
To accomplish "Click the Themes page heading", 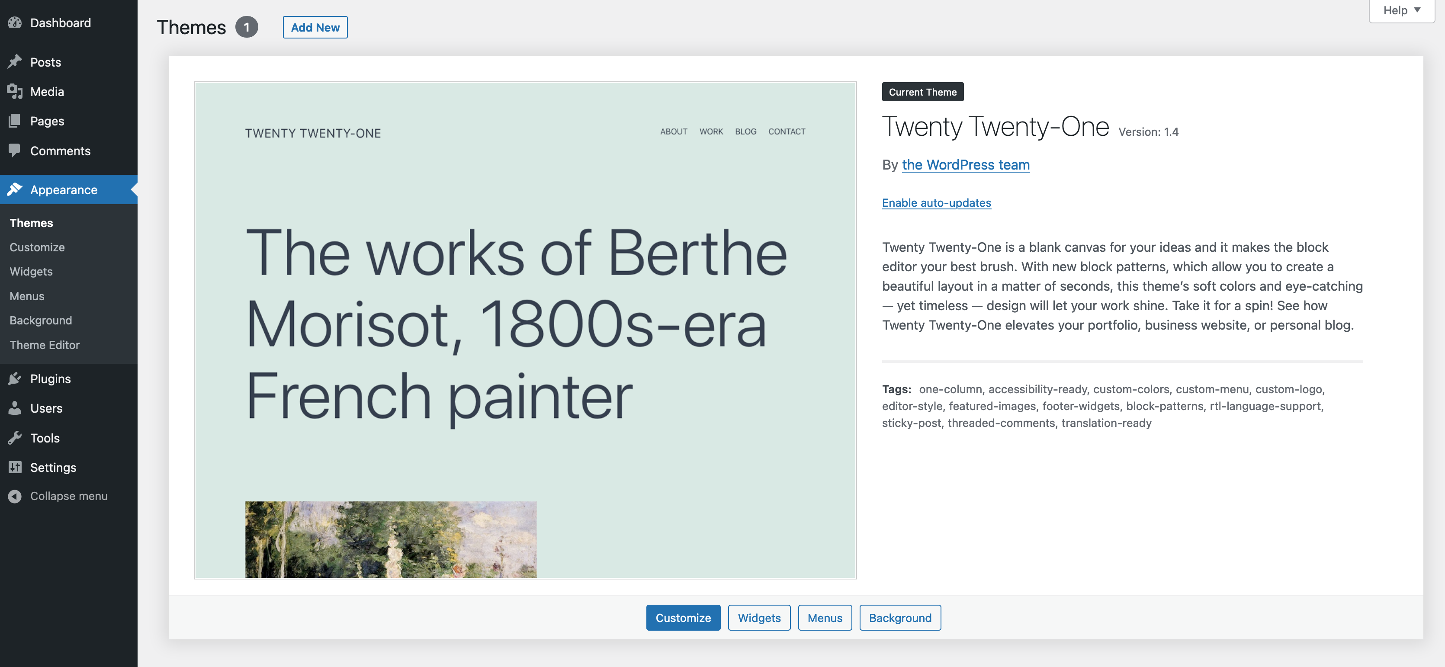I will [191, 28].
